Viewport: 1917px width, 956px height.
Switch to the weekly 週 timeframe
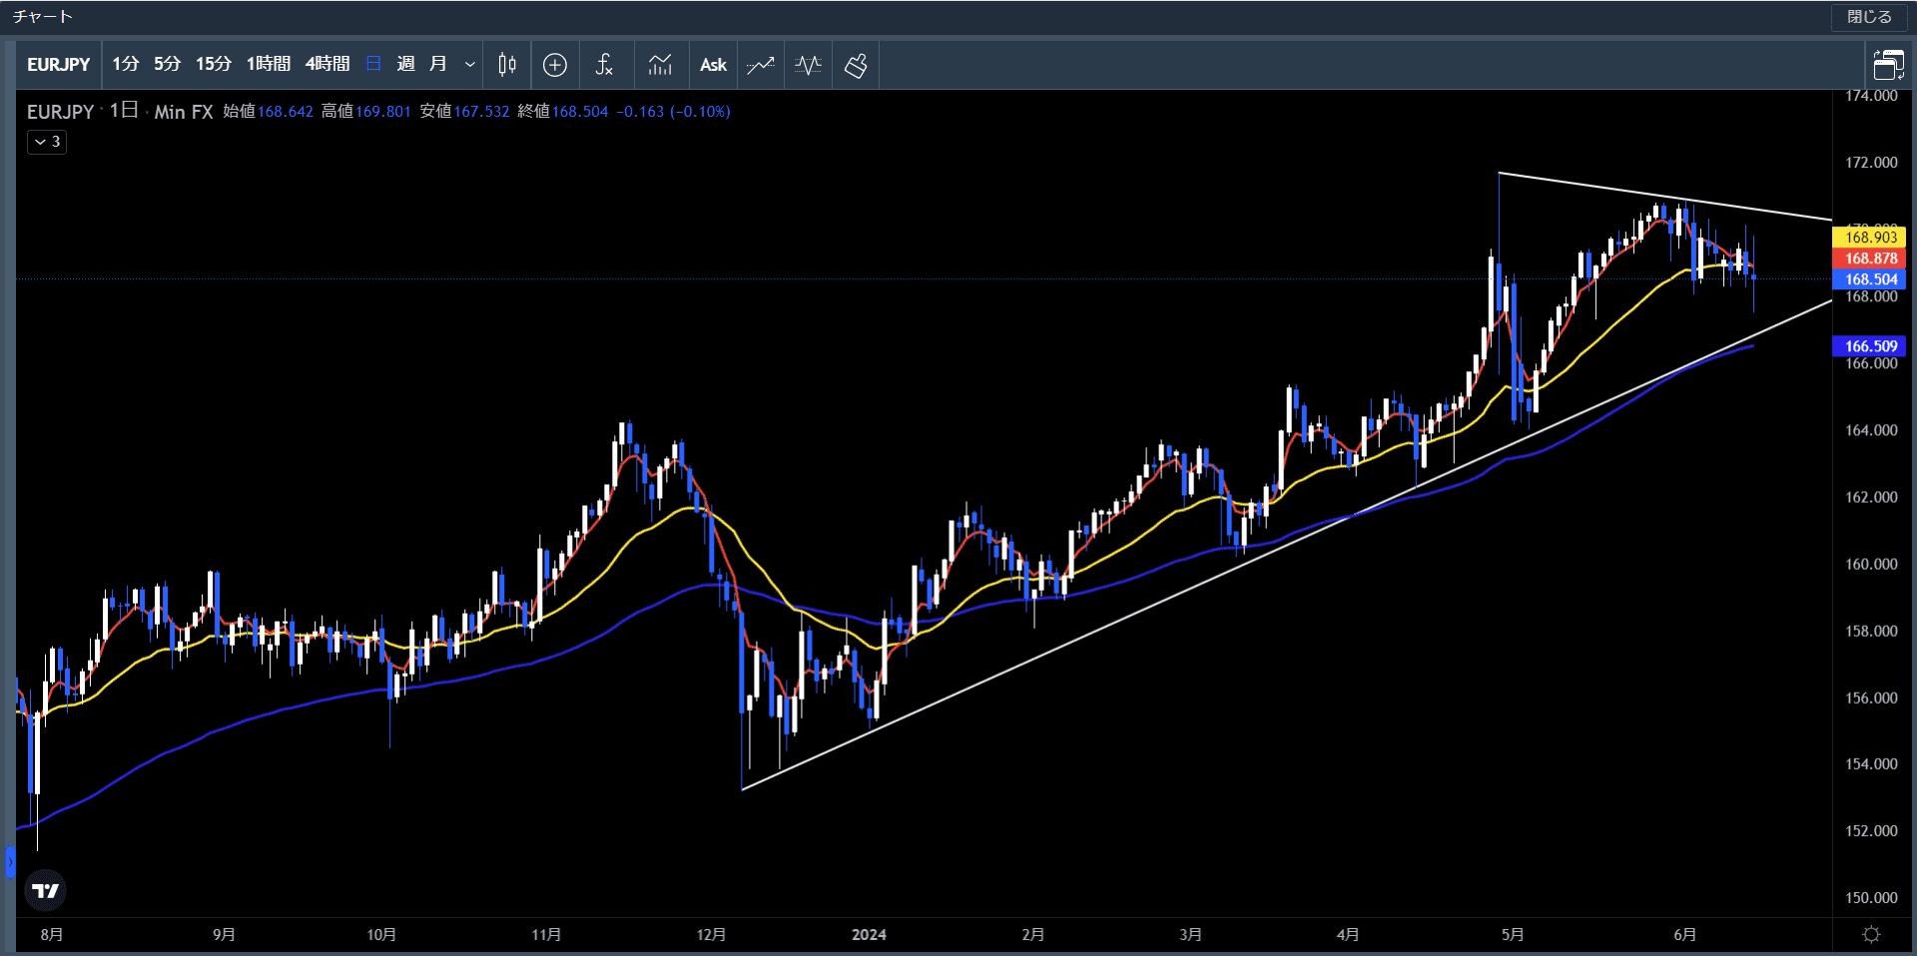point(405,65)
